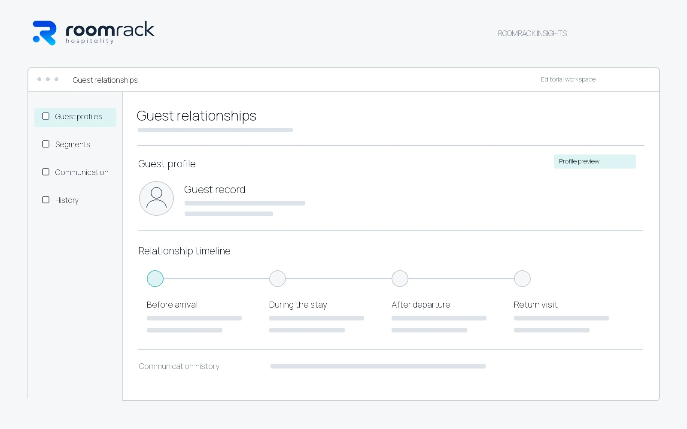Click the Relationship timeline heading

point(184,251)
